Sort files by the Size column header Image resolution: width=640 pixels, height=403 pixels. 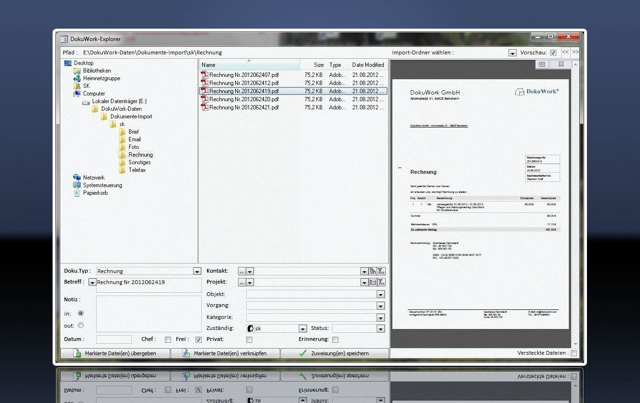pos(313,64)
